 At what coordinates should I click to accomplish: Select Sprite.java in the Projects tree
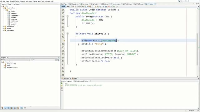coord(13,25)
